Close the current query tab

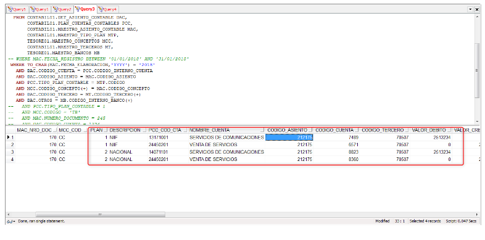pyautogui.click(x=477, y=10)
